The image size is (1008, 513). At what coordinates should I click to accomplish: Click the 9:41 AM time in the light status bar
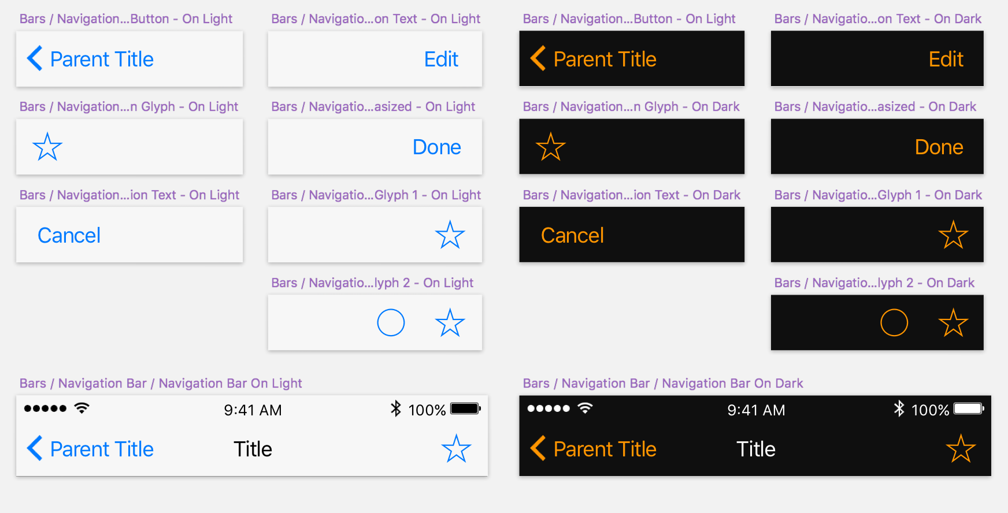(x=253, y=410)
